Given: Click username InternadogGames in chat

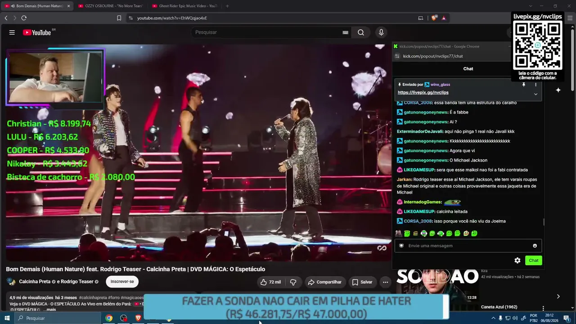Looking at the screenshot, I should (x=423, y=202).
